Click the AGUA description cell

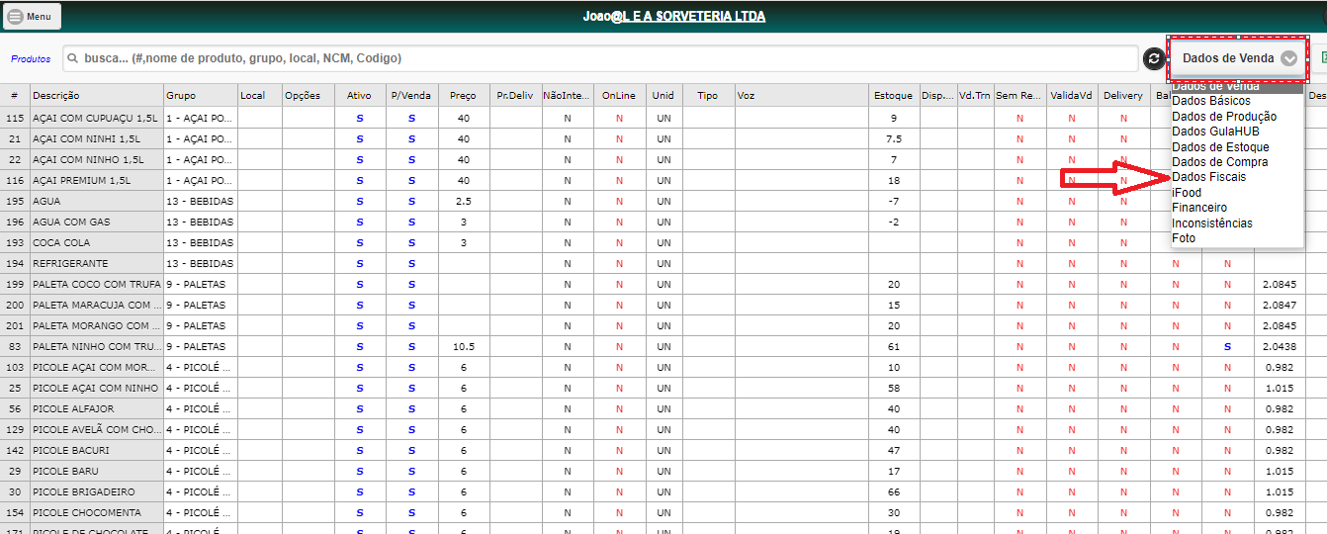(96, 202)
